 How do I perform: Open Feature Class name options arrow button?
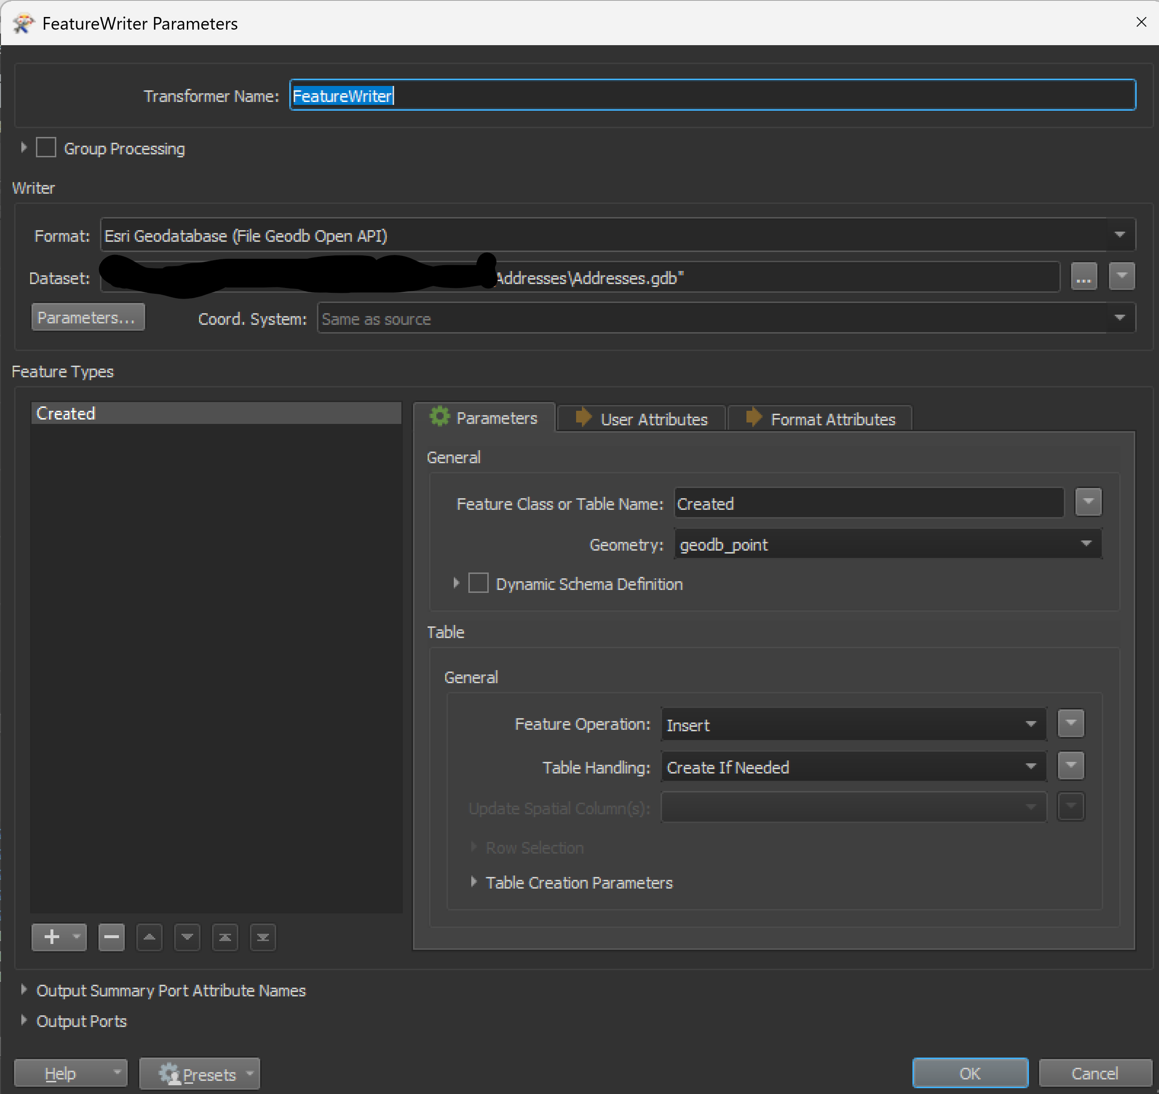pos(1089,502)
